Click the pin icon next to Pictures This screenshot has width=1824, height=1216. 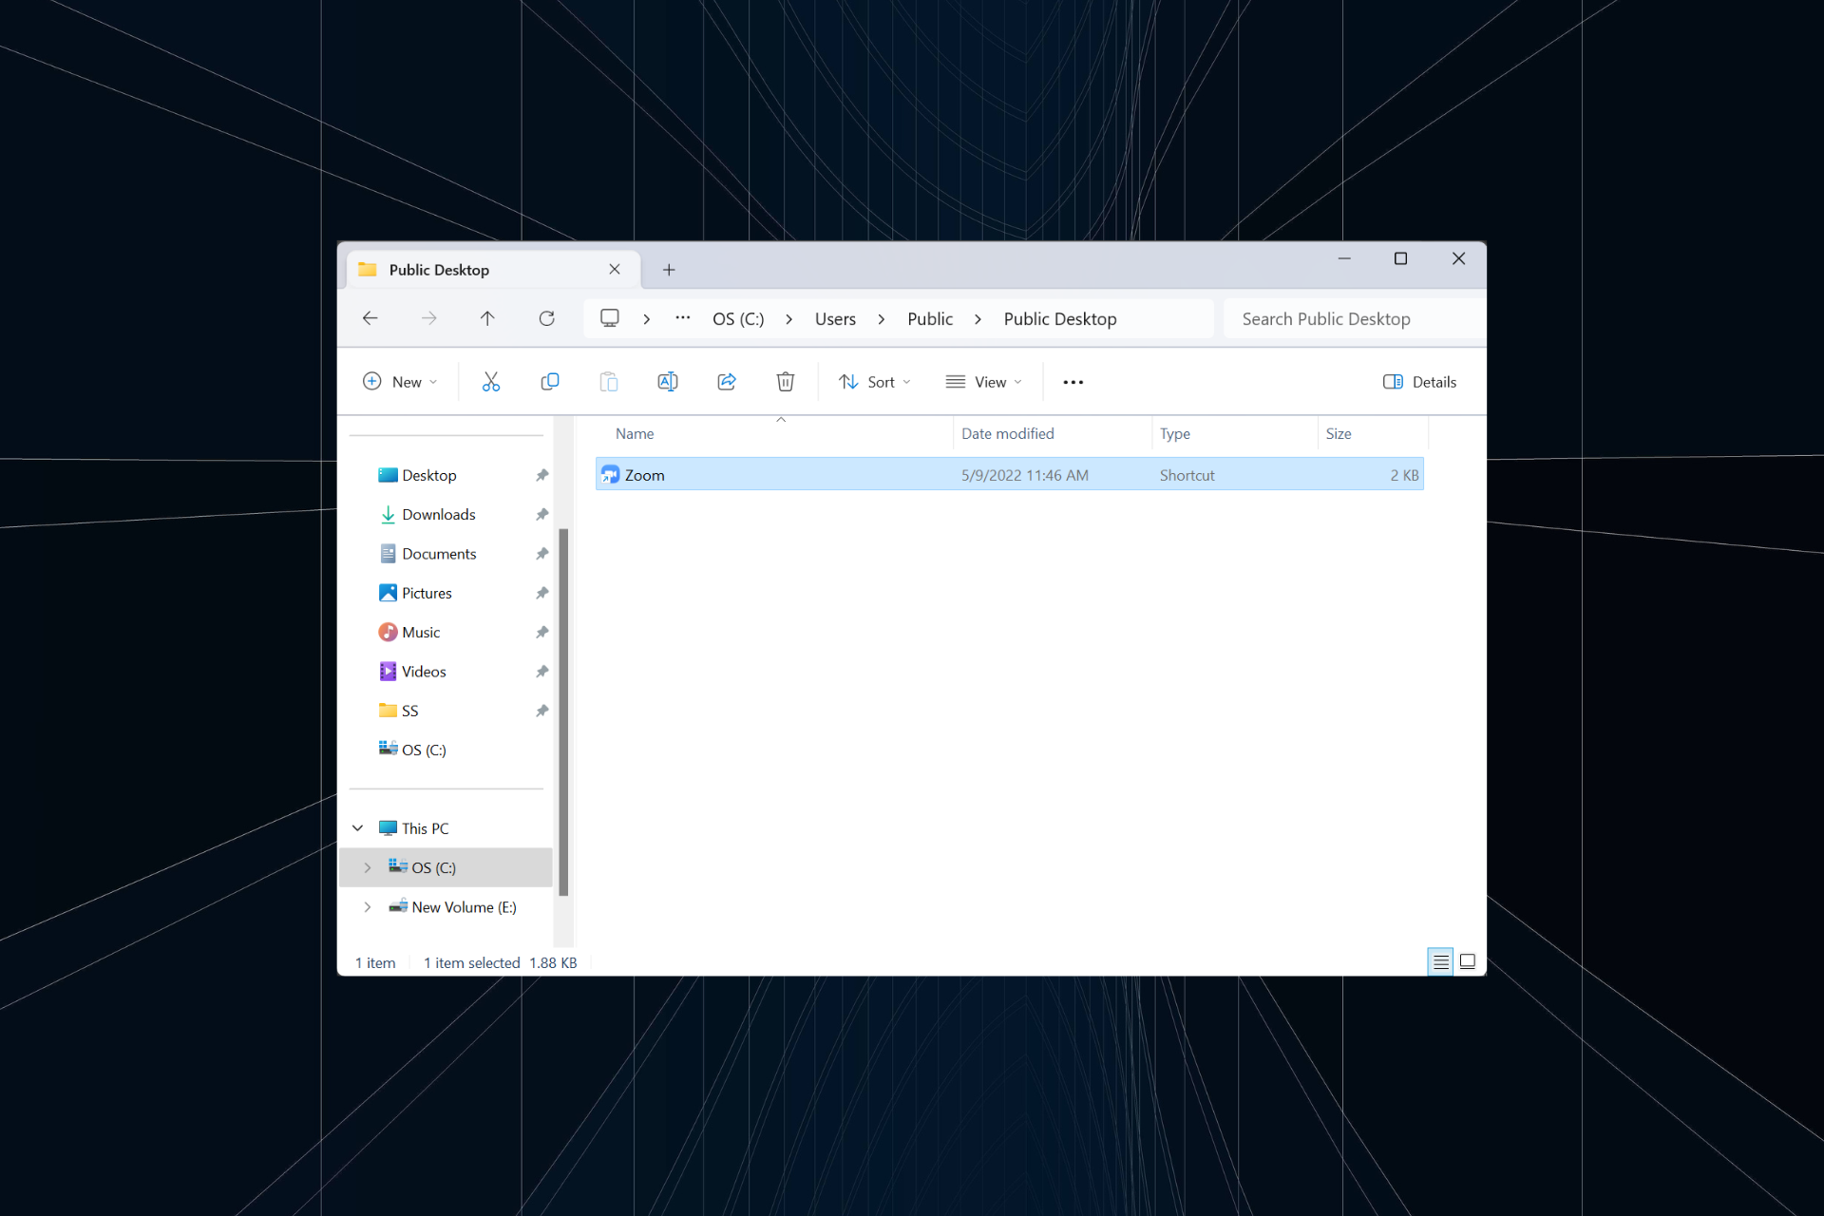pyautogui.click(x=542, y=593)
